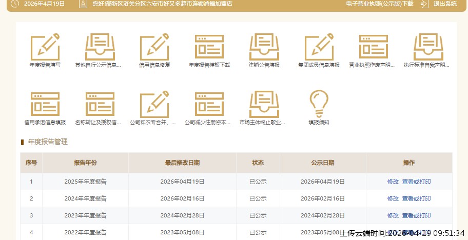Click the 报告年份 column header
The image size is (468, 240).
(85, 163)
